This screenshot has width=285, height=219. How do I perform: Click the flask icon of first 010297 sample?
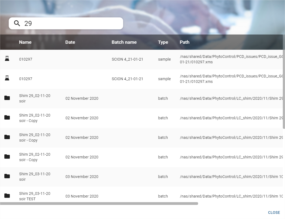click(7, 59)
